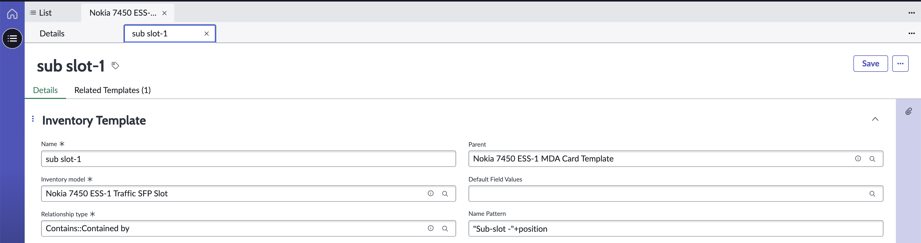Search lookup for Relationship type field

(445, 228)
